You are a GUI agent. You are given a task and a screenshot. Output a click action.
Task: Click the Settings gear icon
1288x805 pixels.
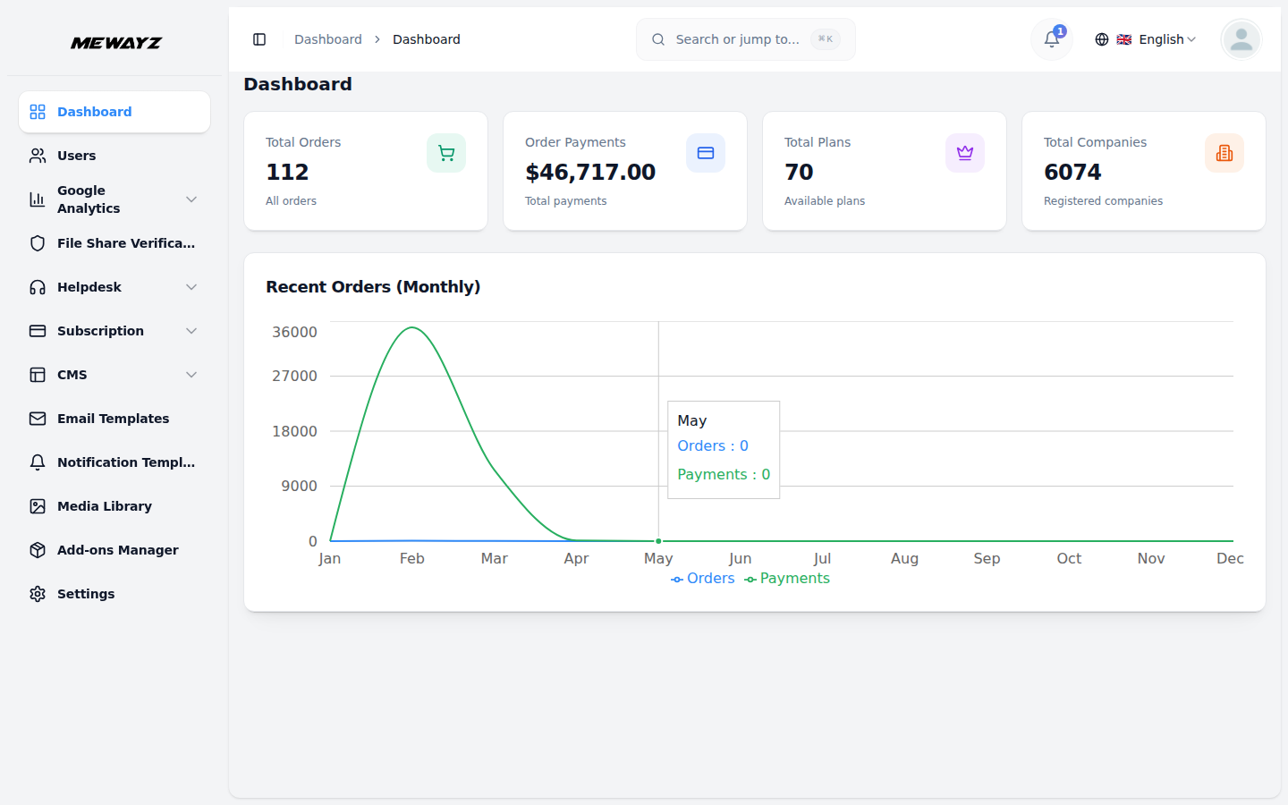tap(37, 593)
